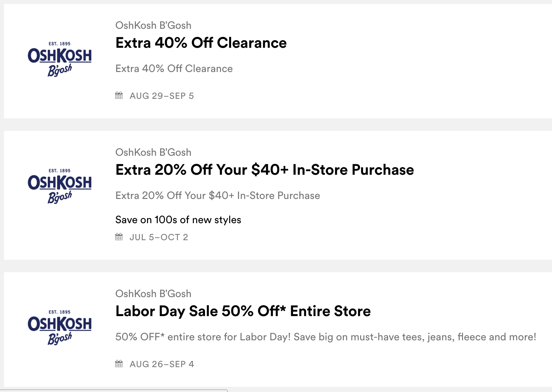Click OshKosh logo in Labor Day Sale card
Image resolution: width=552 pixels, height=392 pixels.
point(60,327)
